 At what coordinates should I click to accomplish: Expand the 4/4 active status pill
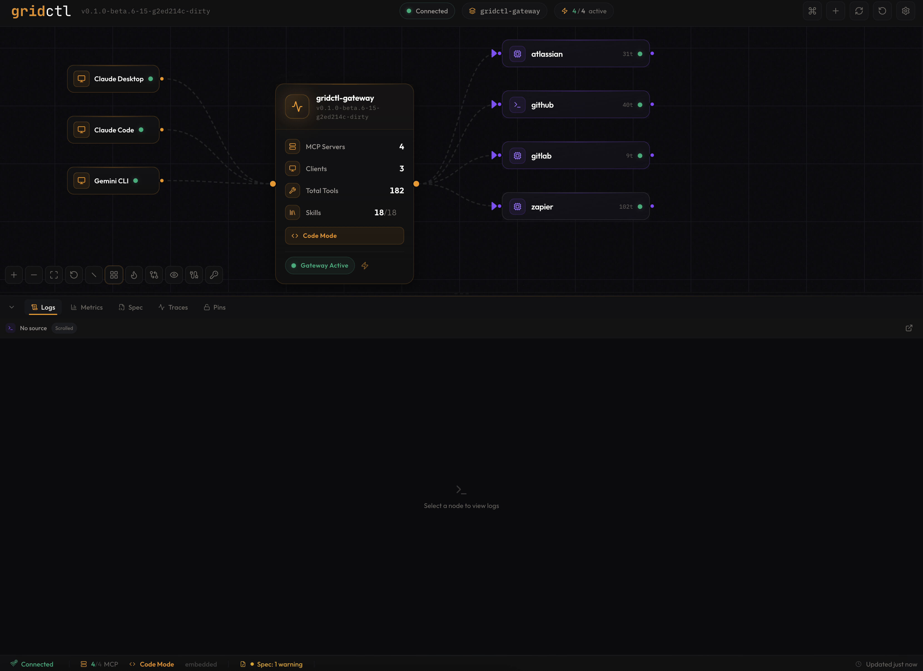(584, 11)
